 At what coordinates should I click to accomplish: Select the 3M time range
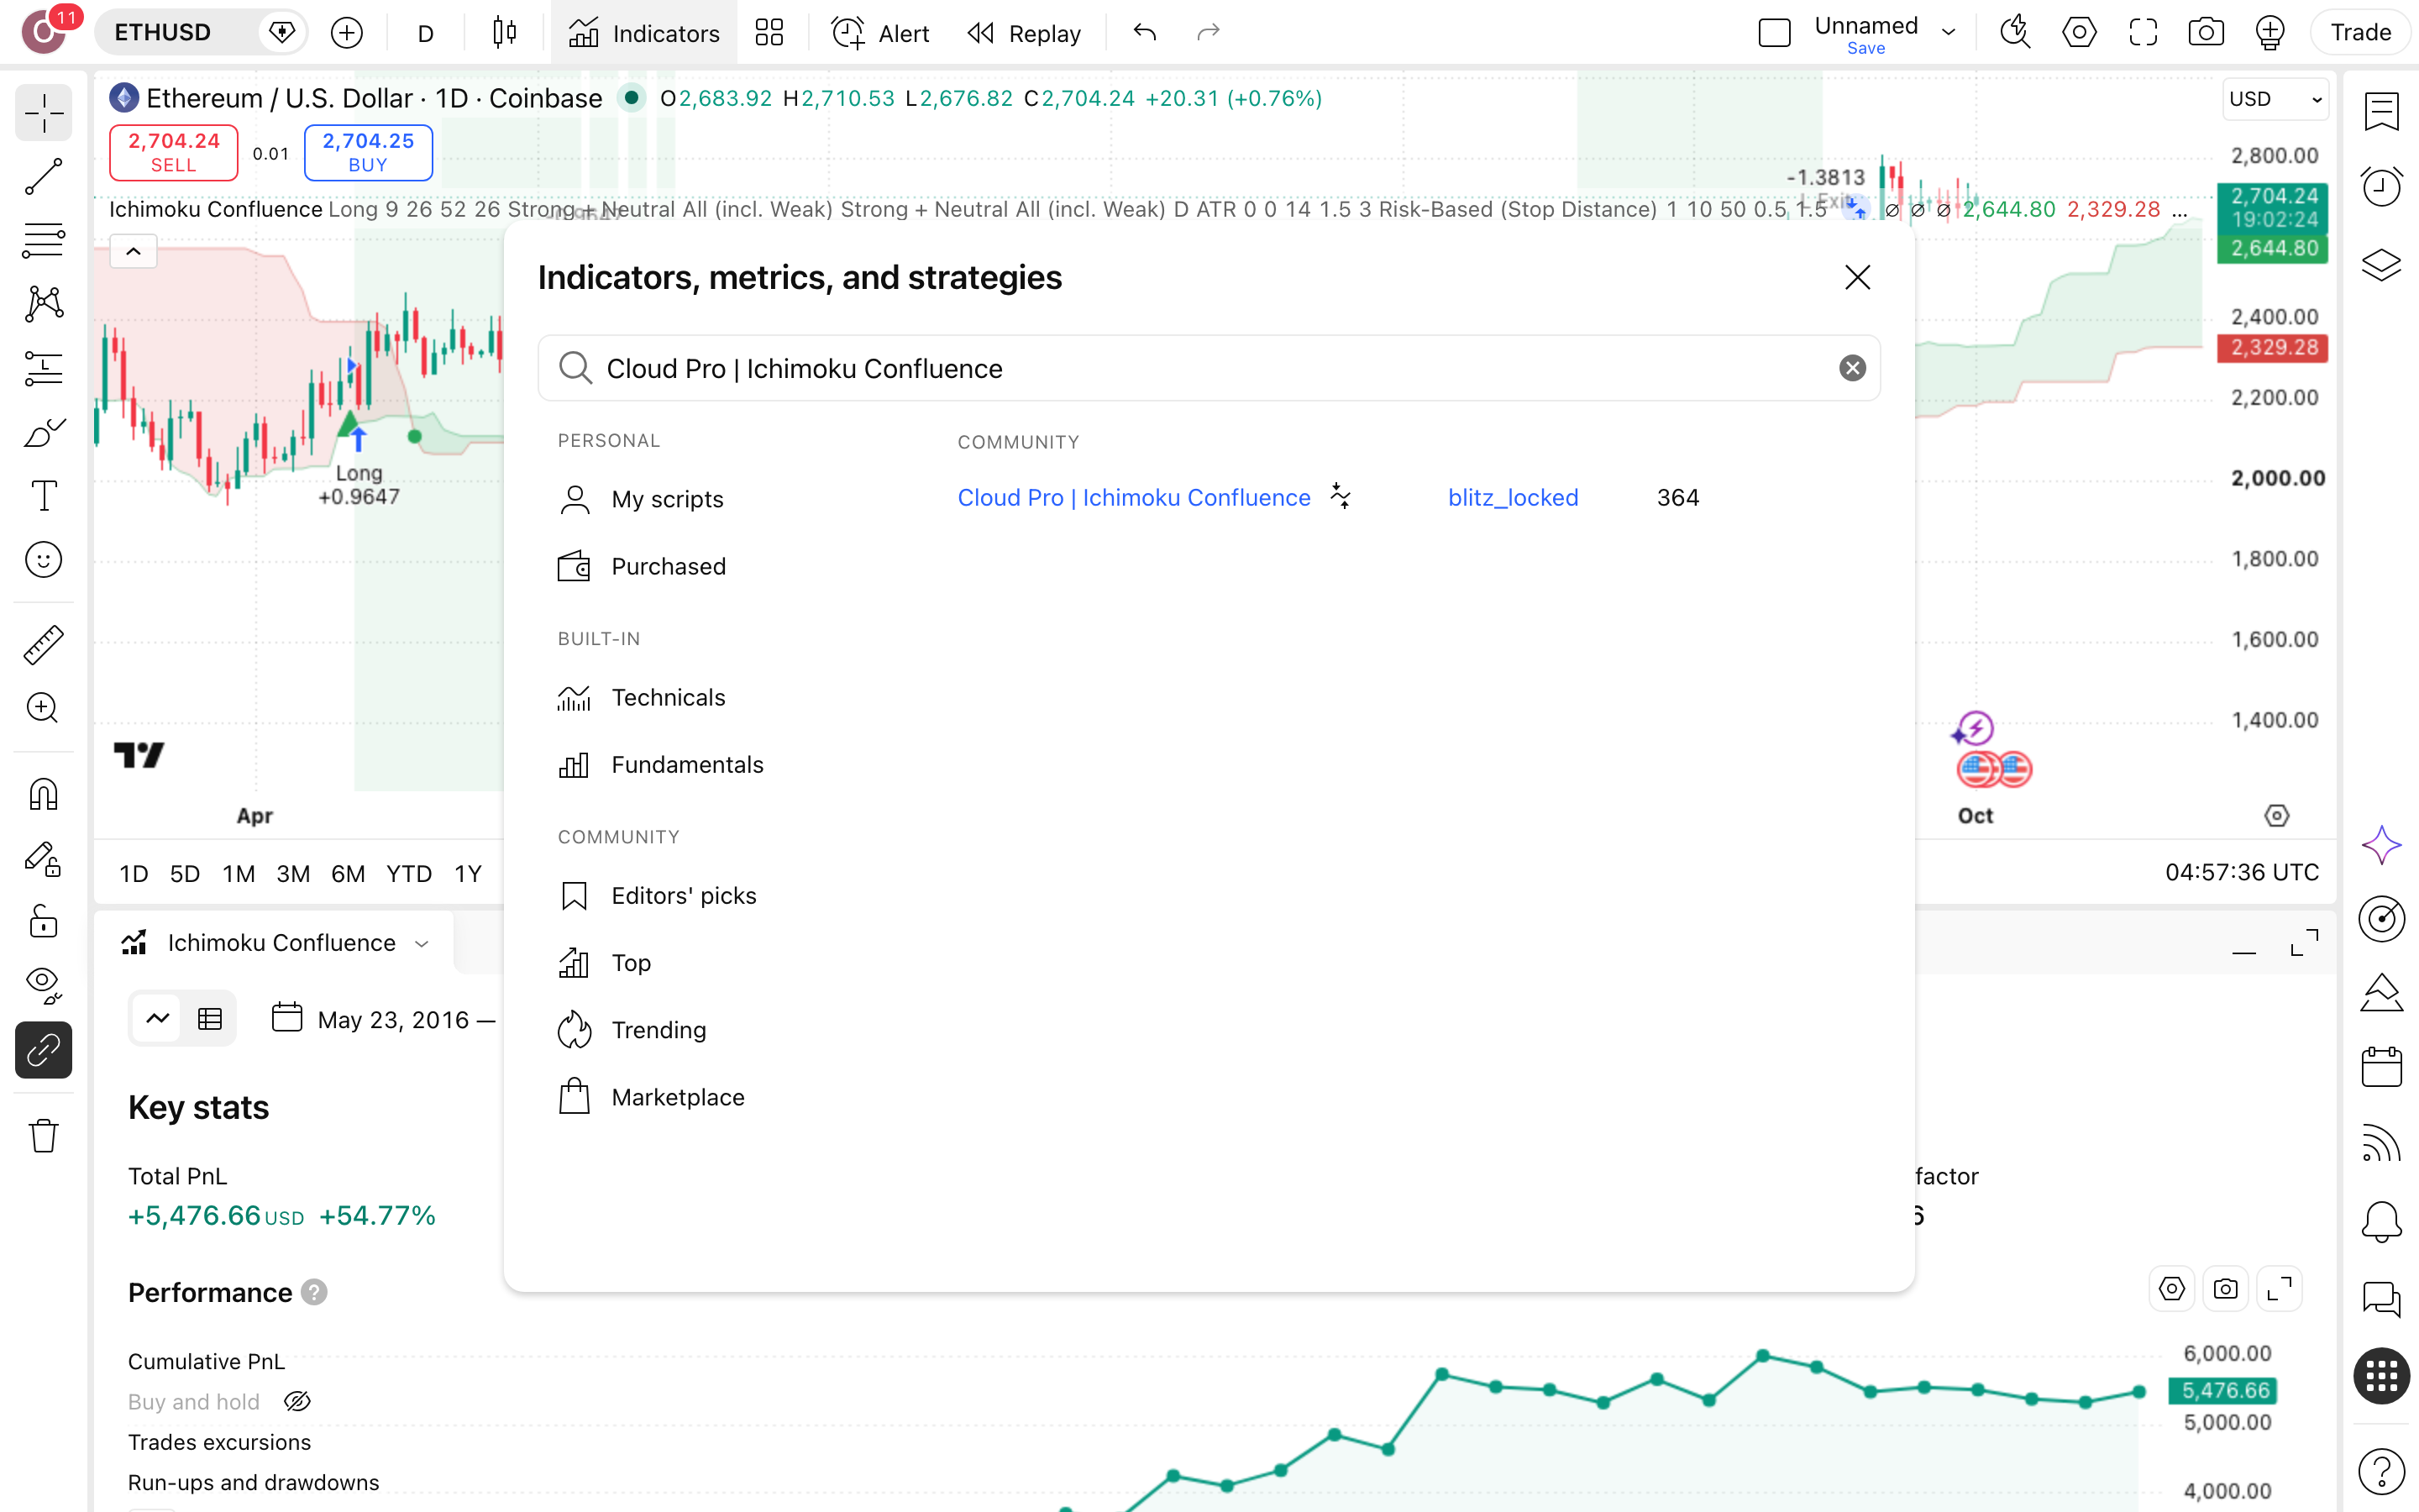[x=292, y=873]
